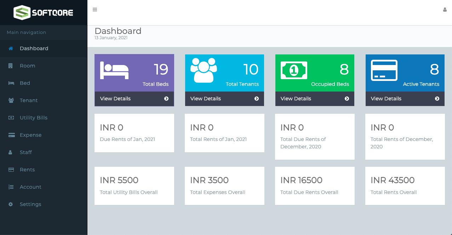Select the Total Rents of Jan, 2021 card
Screen dimensions: 452x235
(224, 133)
